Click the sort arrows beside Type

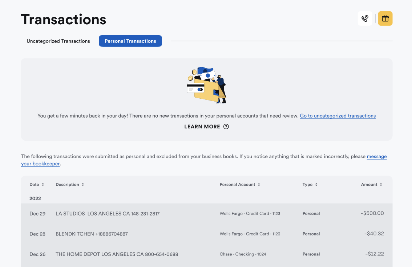click(x=317, y=184)
